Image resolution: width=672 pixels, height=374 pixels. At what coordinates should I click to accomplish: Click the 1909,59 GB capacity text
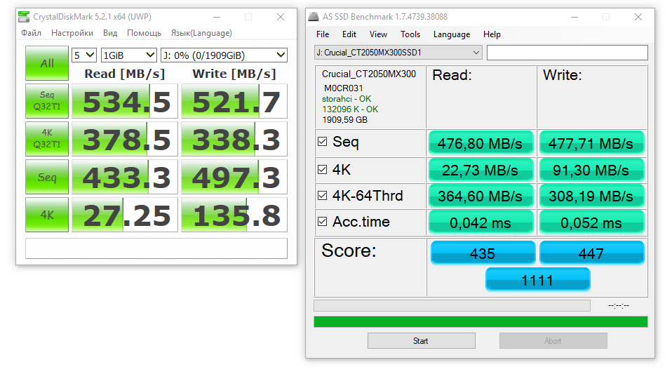pyautogui.click(x=344, y=120)
